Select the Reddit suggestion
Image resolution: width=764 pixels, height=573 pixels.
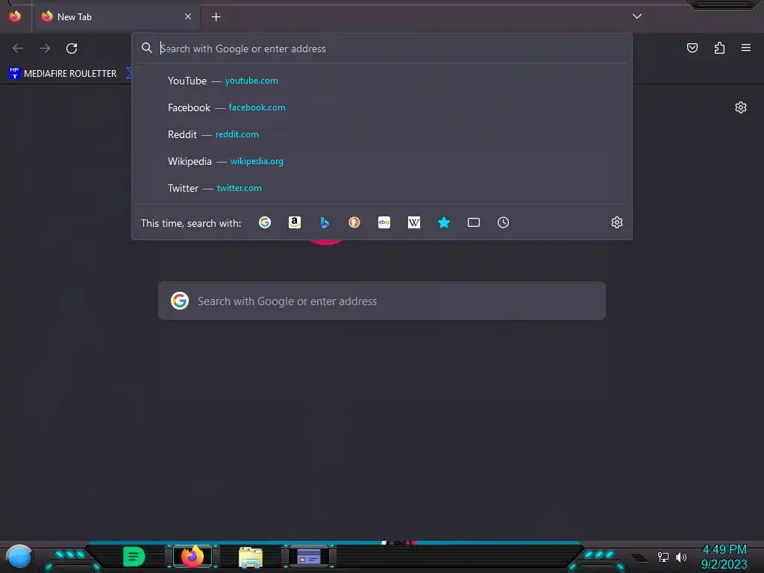click(x=382, y=134)
